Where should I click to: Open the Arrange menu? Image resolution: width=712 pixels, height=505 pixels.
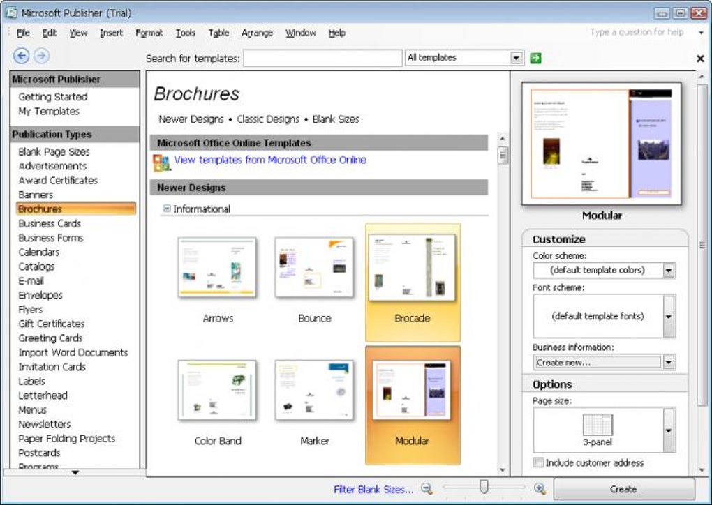[x=257, y=33]
